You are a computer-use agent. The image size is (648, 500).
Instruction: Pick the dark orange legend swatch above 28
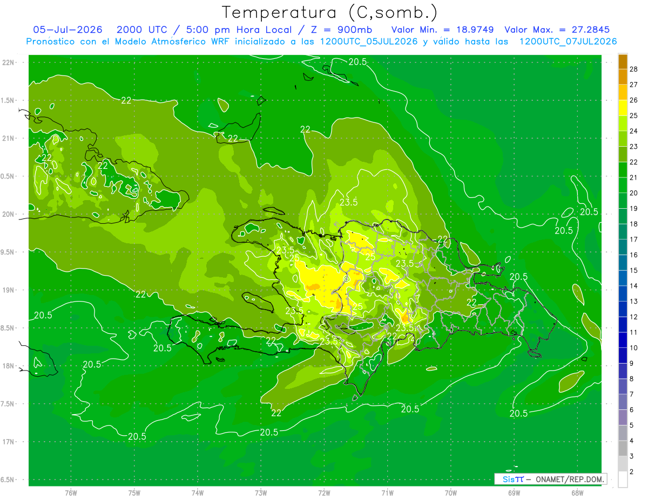click(623, 61)
